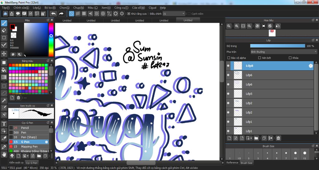Click the hue slider strip
319x170 pixels.
(x=51, y=40)
